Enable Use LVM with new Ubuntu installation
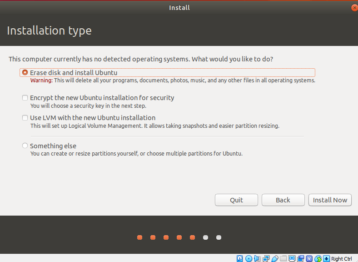The height and width of the screenshot is (262, 358). (x=25, y=118)
